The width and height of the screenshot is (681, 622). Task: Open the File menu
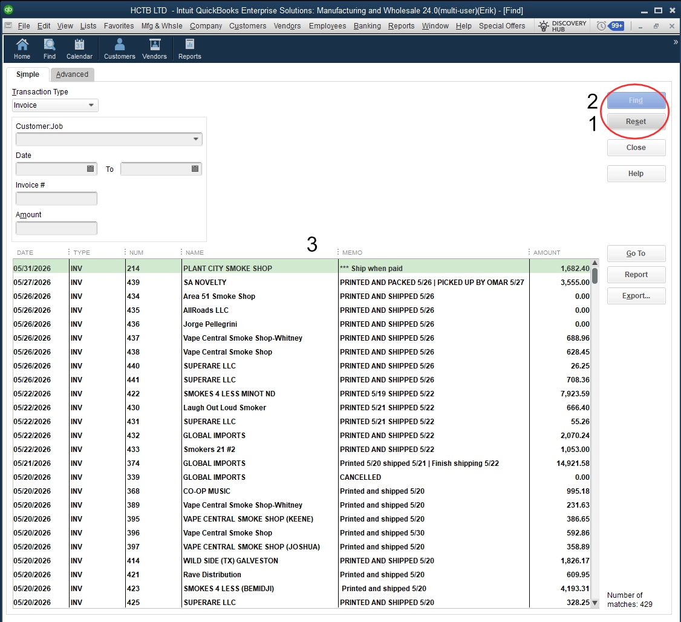pos(24,26)
